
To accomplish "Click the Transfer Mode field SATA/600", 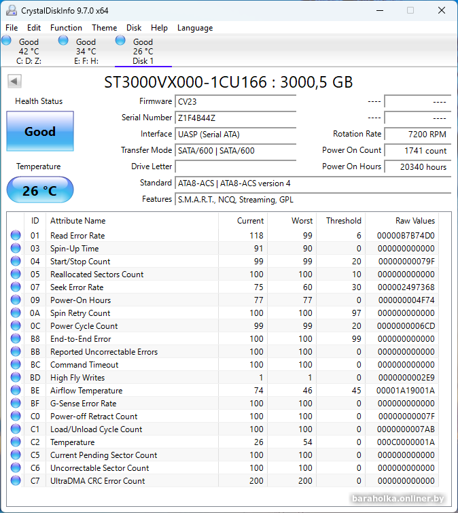I will click(236, 150).
